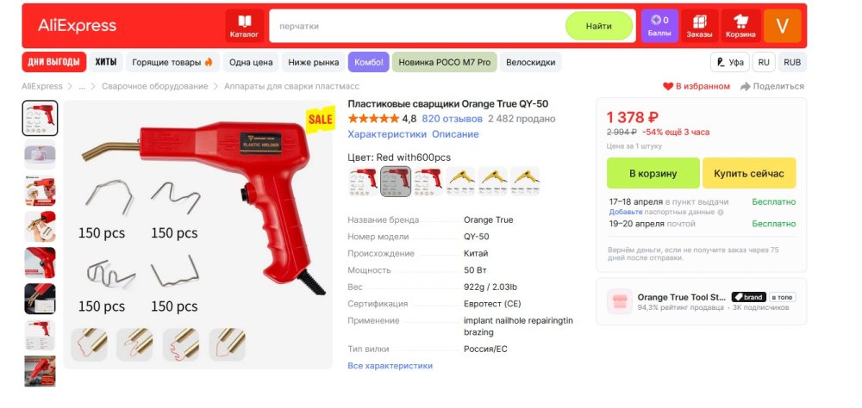Open the RU language selector

[x=764, y=62]
